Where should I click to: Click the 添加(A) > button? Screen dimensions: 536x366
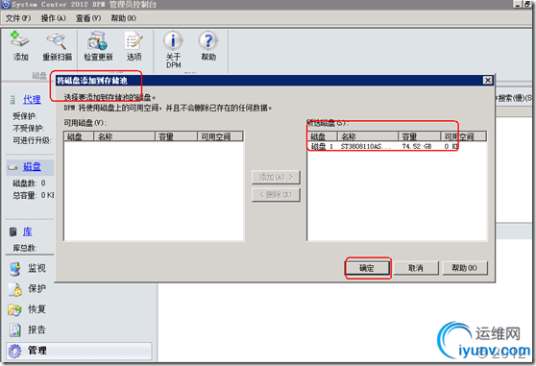[x=276, y=177]
